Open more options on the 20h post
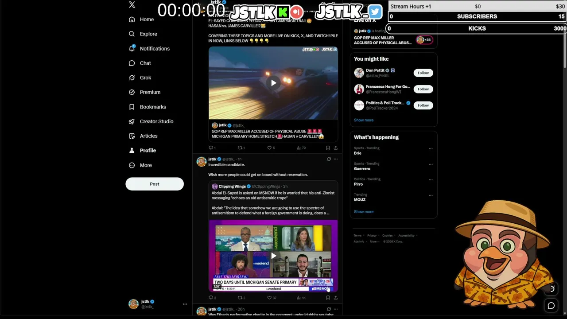The height and width of the screenshot is (319, 567). tap(336, 309)
